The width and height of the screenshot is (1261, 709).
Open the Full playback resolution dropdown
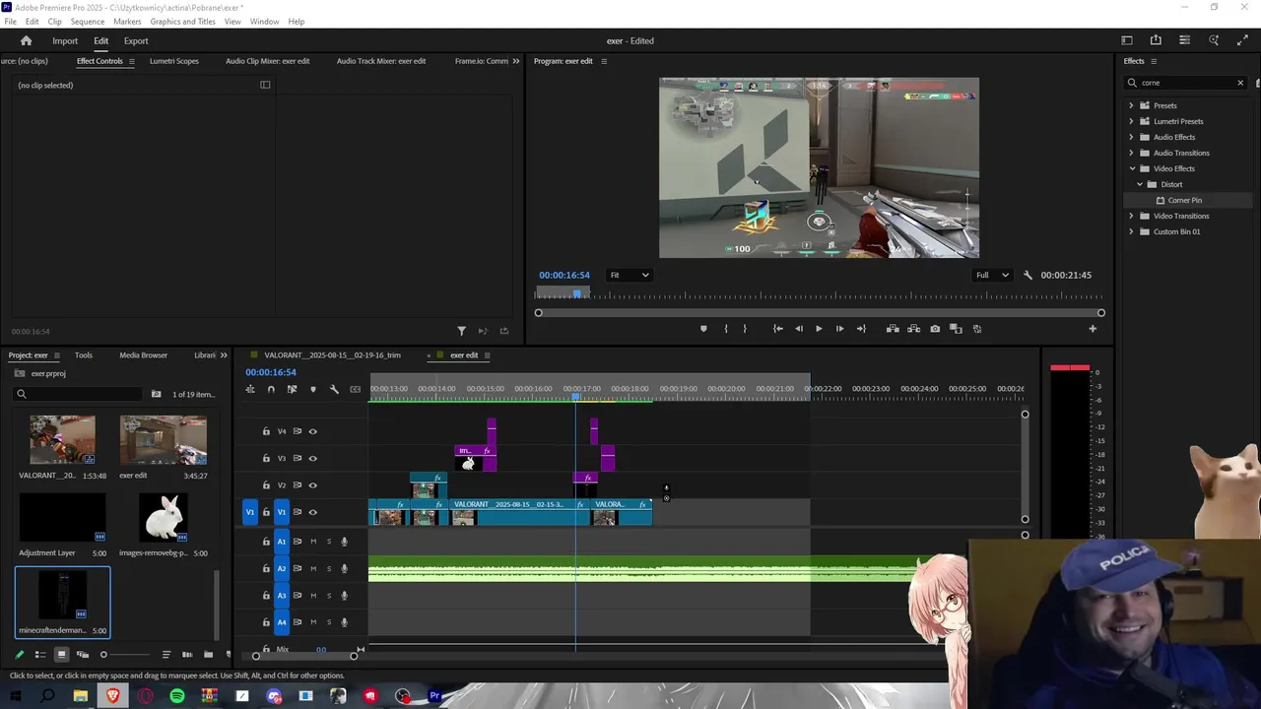point(991,275)
